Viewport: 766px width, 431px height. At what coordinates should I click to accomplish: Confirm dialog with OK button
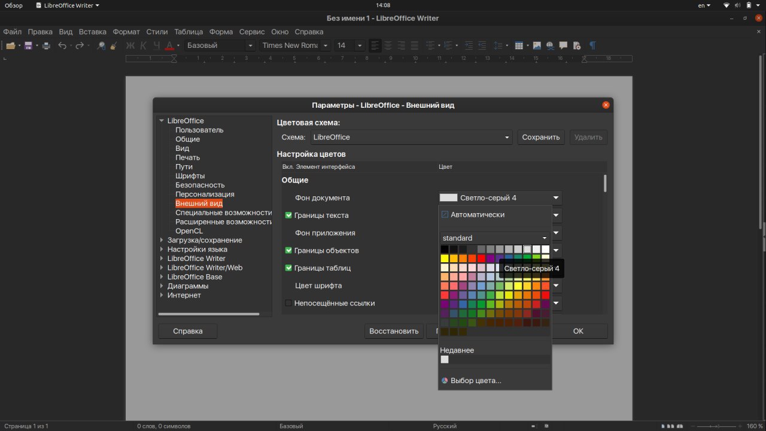coord(578,331)
